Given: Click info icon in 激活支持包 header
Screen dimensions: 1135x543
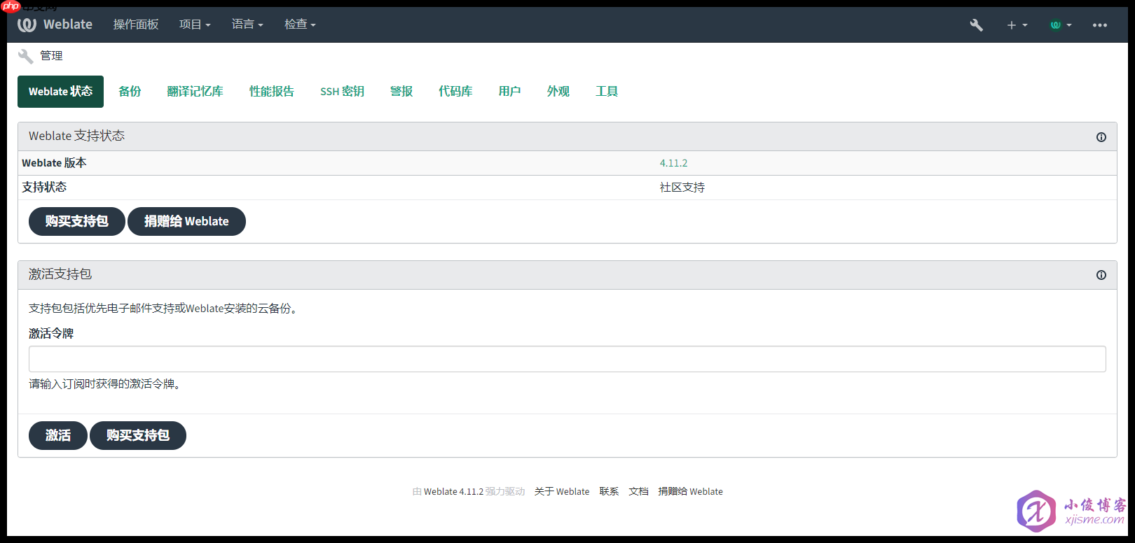Looking at the screenshot, I should coord(1101,275).
